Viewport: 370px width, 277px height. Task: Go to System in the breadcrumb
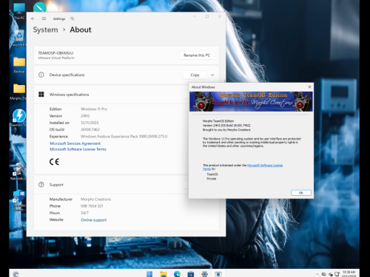tap(45, 30)
